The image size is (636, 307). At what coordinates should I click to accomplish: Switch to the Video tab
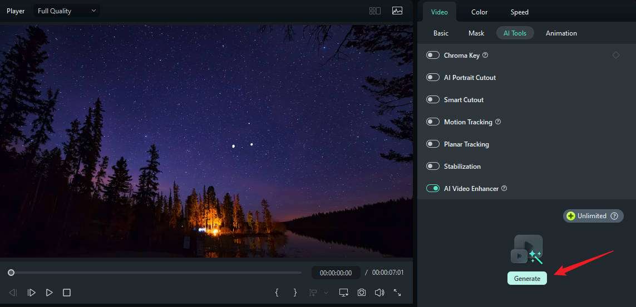(439, 12)
